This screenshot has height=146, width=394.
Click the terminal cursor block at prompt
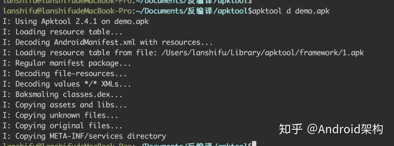254,144
